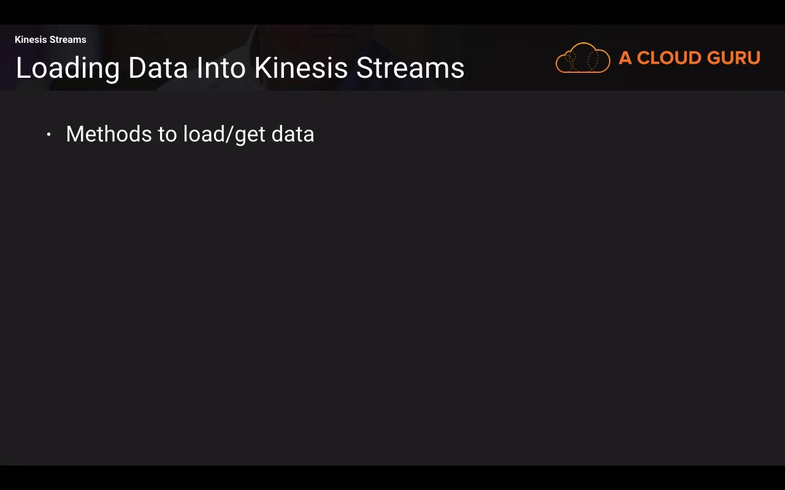Click the word data ending the bullet

[293, 134]
